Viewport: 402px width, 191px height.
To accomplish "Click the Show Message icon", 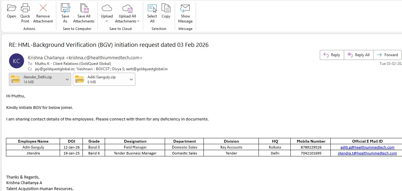I will click(185, 8).
